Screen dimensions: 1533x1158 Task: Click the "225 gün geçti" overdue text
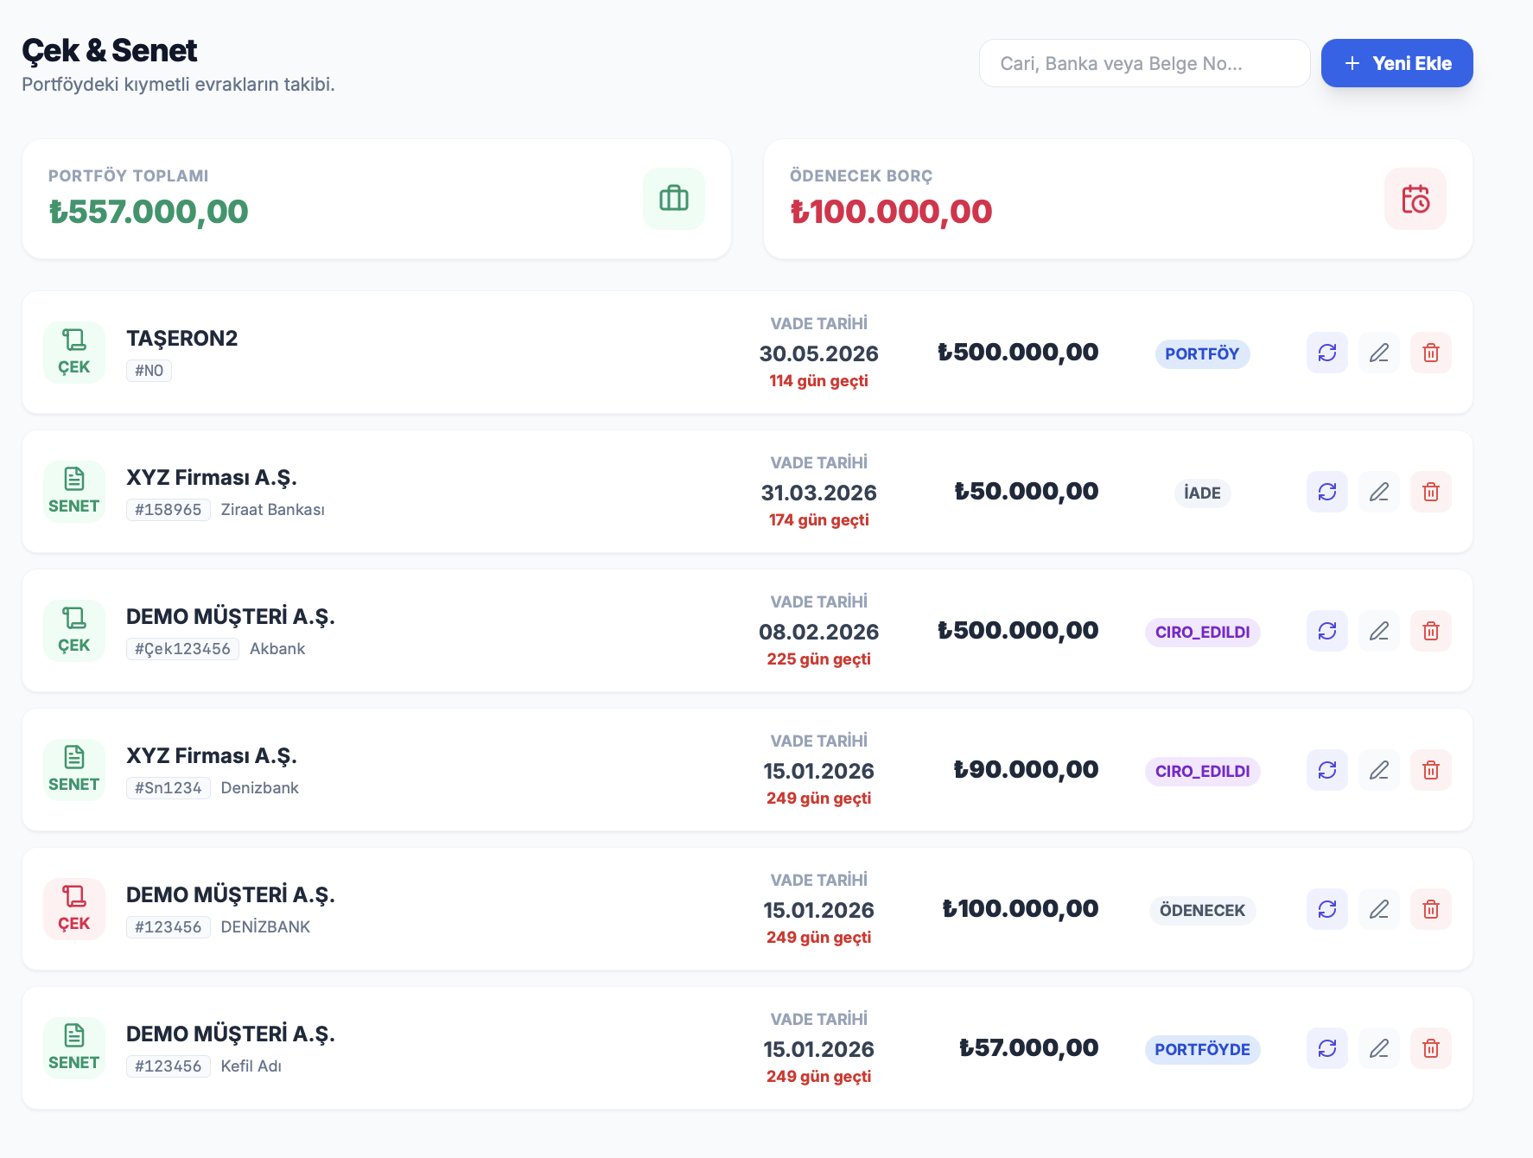819,659
